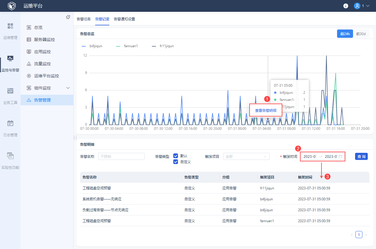Click the 查询 button
The image size is (376, 249).
pyautogui.click(x=361, y=156)
